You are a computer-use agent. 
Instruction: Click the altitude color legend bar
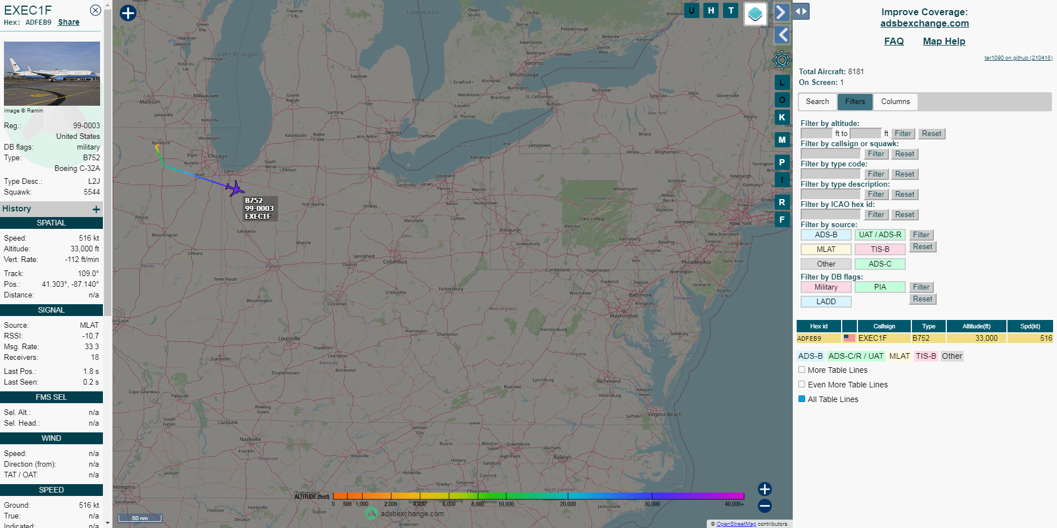pyautogui.click(x=538, y=496)
